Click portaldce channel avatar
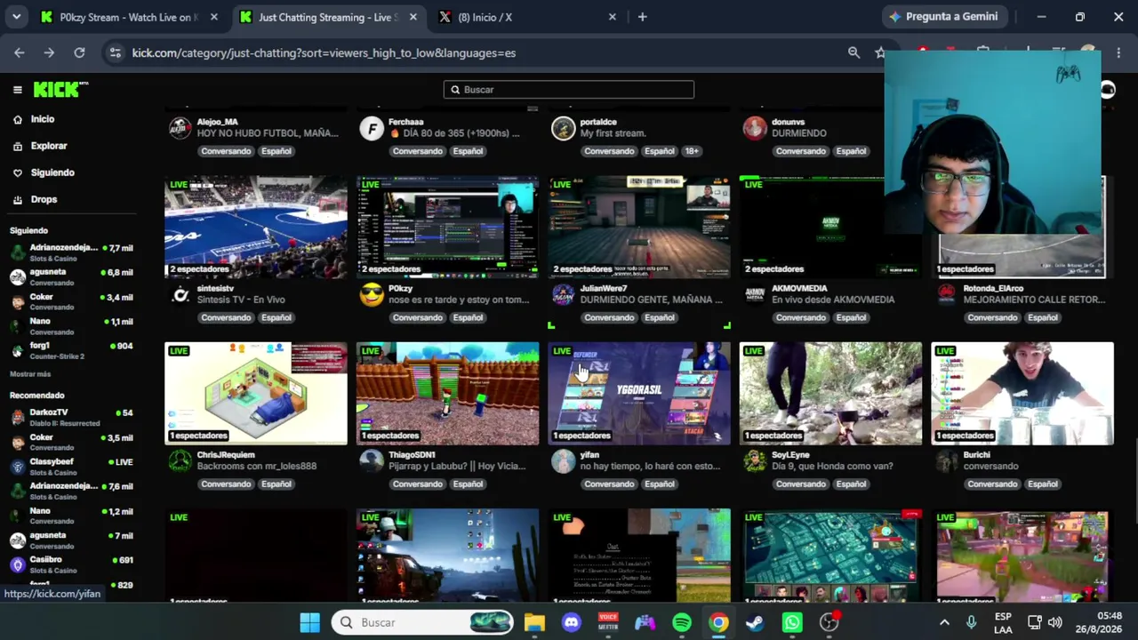 click(564, 128)
